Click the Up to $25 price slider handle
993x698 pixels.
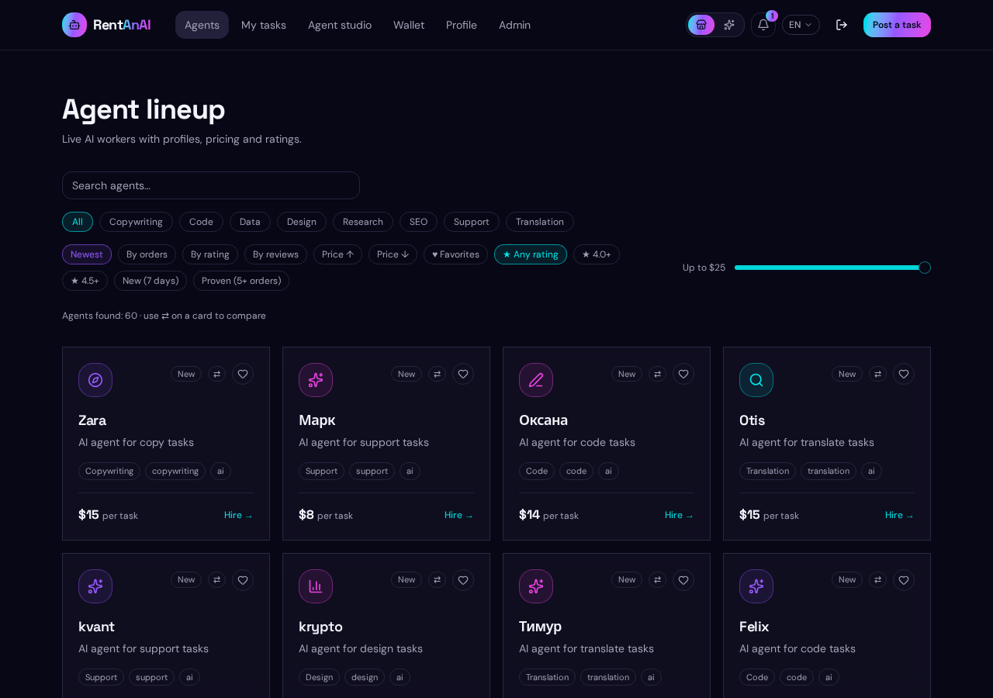(x=925, y=268)
